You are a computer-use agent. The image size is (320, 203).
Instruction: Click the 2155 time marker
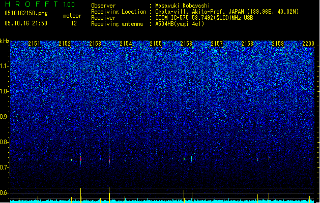[156, 44]
